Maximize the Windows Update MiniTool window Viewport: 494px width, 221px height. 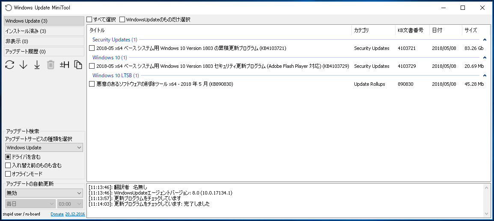point(462,8)
